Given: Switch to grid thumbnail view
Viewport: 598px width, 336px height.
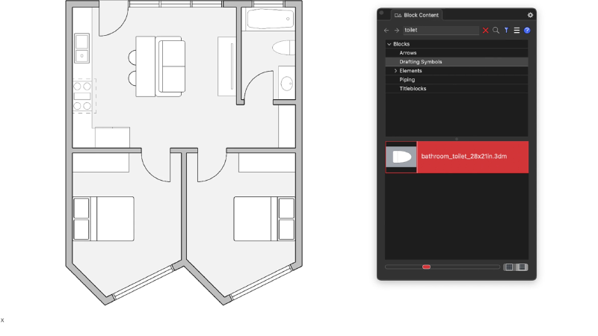Looking at the screenshot, I should [x=509, y=267].
